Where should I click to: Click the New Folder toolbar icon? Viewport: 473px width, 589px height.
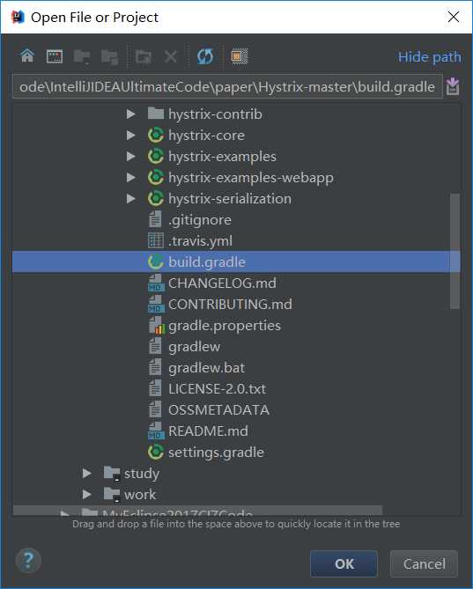[x=144, y=57]
